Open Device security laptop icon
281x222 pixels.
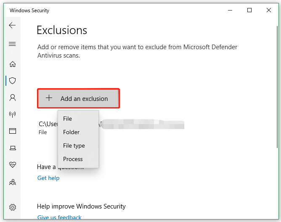point(13,148)
